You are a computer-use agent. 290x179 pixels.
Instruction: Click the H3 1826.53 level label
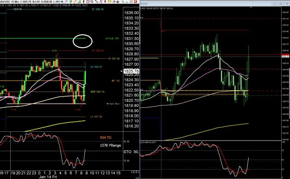[x=96, y=67]
